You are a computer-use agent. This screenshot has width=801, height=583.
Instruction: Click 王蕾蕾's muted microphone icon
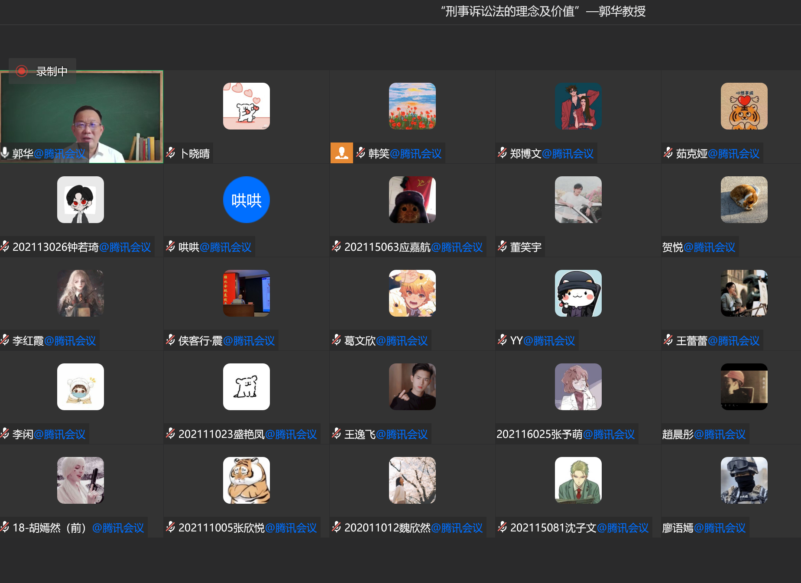point(668,340)
